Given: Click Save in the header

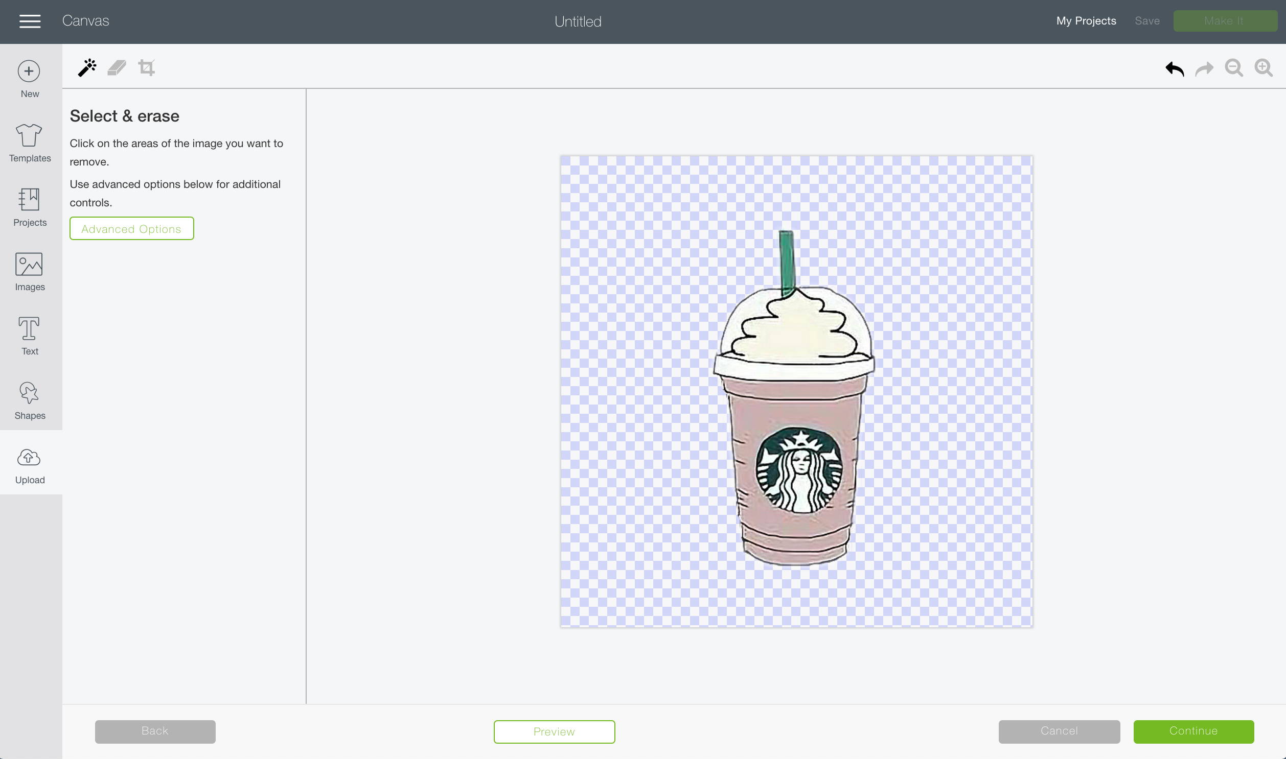Looking at the screenshot, I should pos(1147,21).
